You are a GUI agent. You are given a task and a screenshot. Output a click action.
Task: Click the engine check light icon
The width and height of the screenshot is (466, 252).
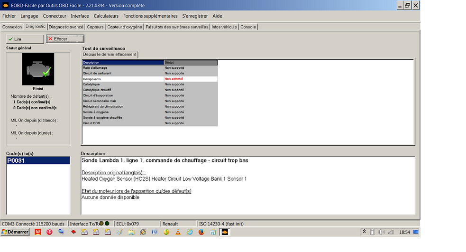coord(38,69)
